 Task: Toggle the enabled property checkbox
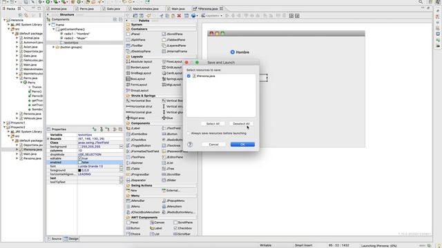coord(80,163)
